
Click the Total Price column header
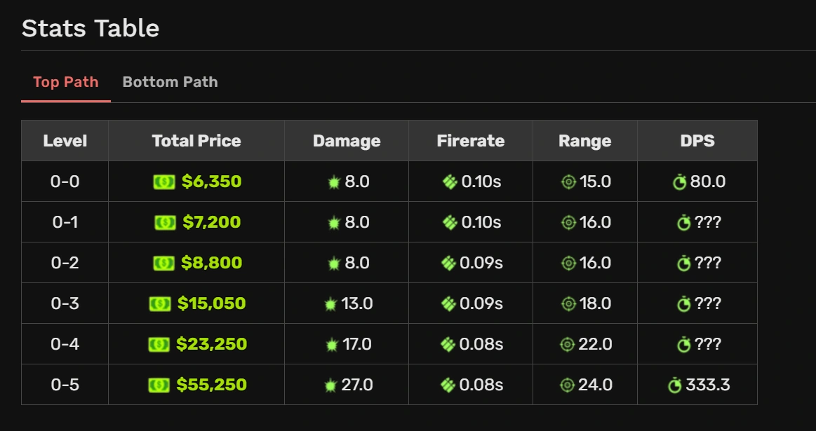[x=196, y=141]
